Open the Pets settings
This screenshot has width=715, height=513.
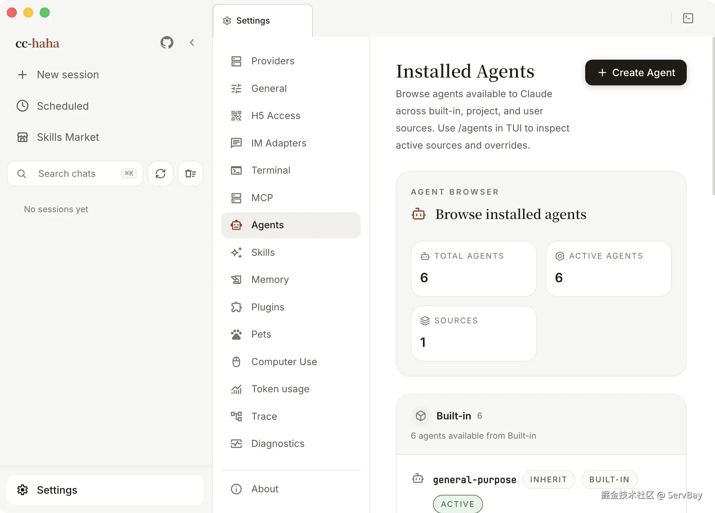pos(291,334)
